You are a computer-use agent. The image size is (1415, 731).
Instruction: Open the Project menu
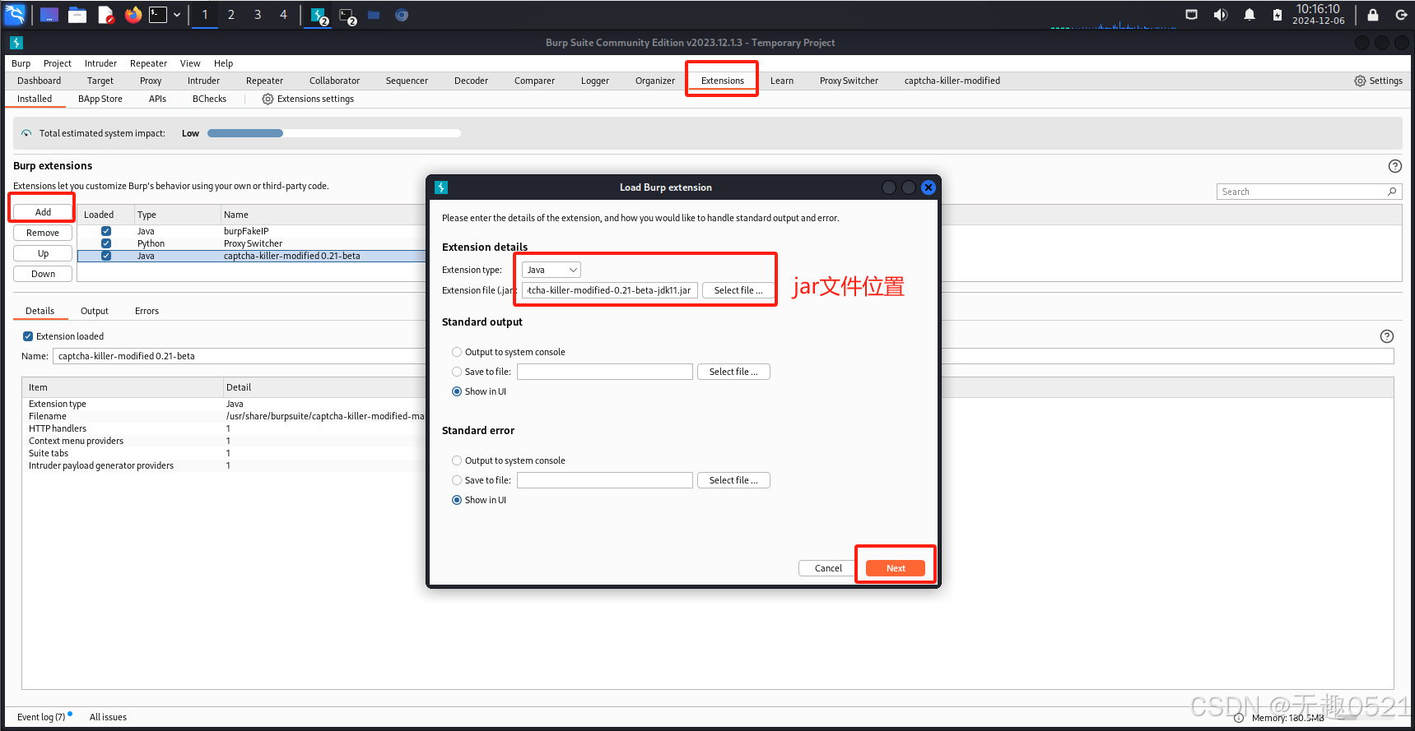click(x=58, y=63)
